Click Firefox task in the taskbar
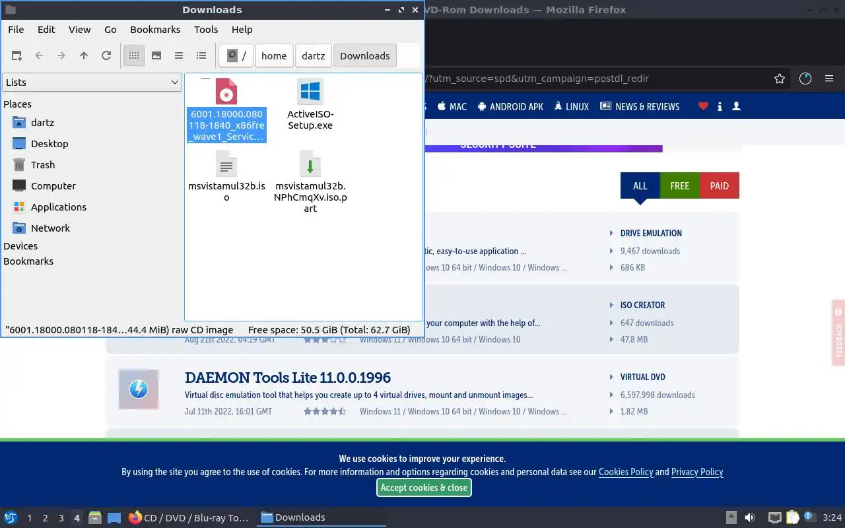 (189, 518)
